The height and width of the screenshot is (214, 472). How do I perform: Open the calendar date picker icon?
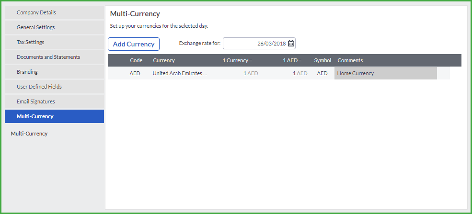291,43
